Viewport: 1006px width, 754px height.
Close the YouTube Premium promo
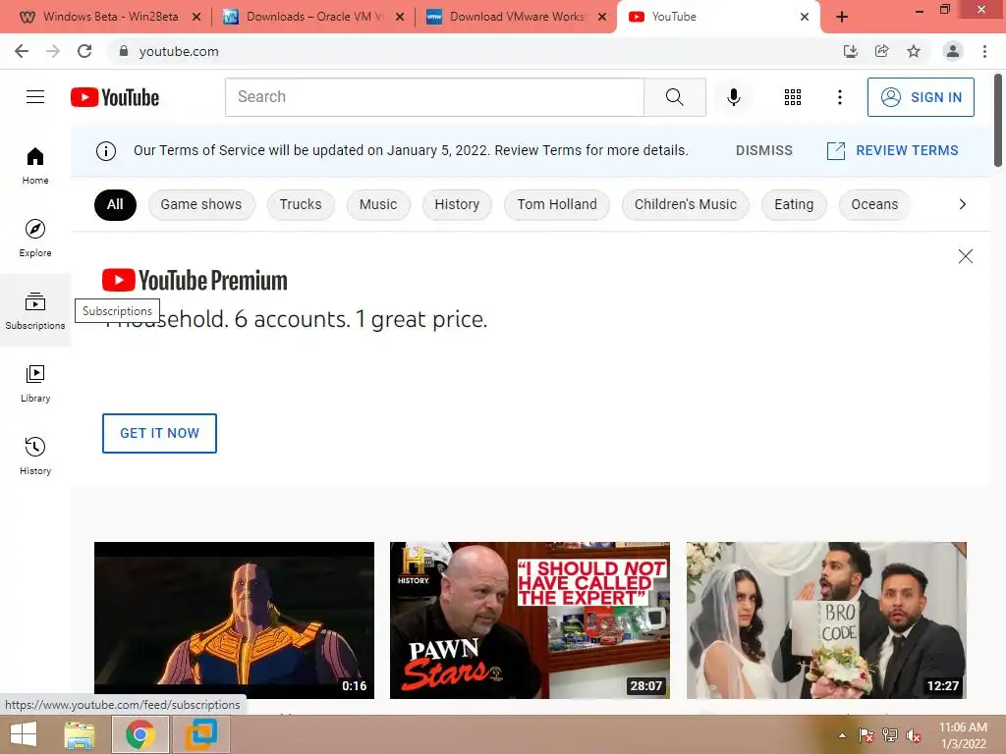(965, 256)
